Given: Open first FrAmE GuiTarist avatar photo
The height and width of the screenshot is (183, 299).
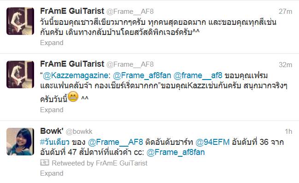Looking at the screenshot, I should (20, 21).
